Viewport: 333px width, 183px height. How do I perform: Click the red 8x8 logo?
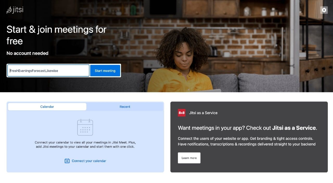tap(182, 113)
